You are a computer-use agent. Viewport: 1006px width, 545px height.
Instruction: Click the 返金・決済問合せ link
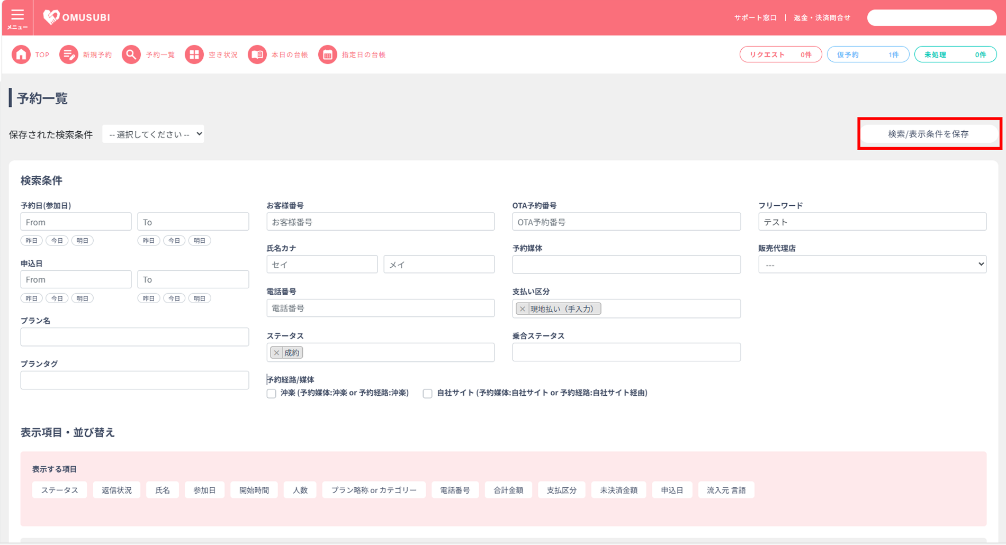(x=822, y=17)
